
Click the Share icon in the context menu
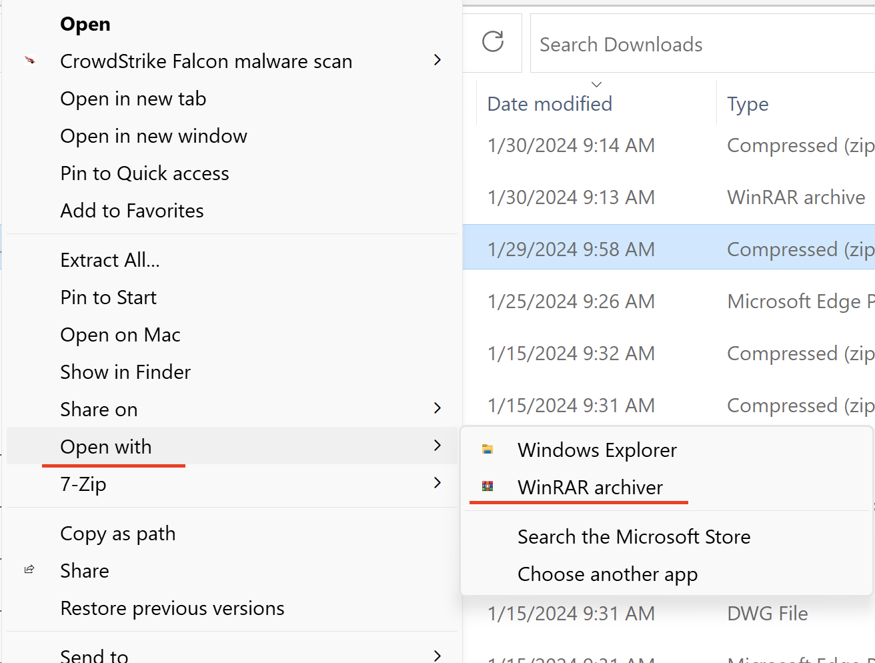click(29, 570)
